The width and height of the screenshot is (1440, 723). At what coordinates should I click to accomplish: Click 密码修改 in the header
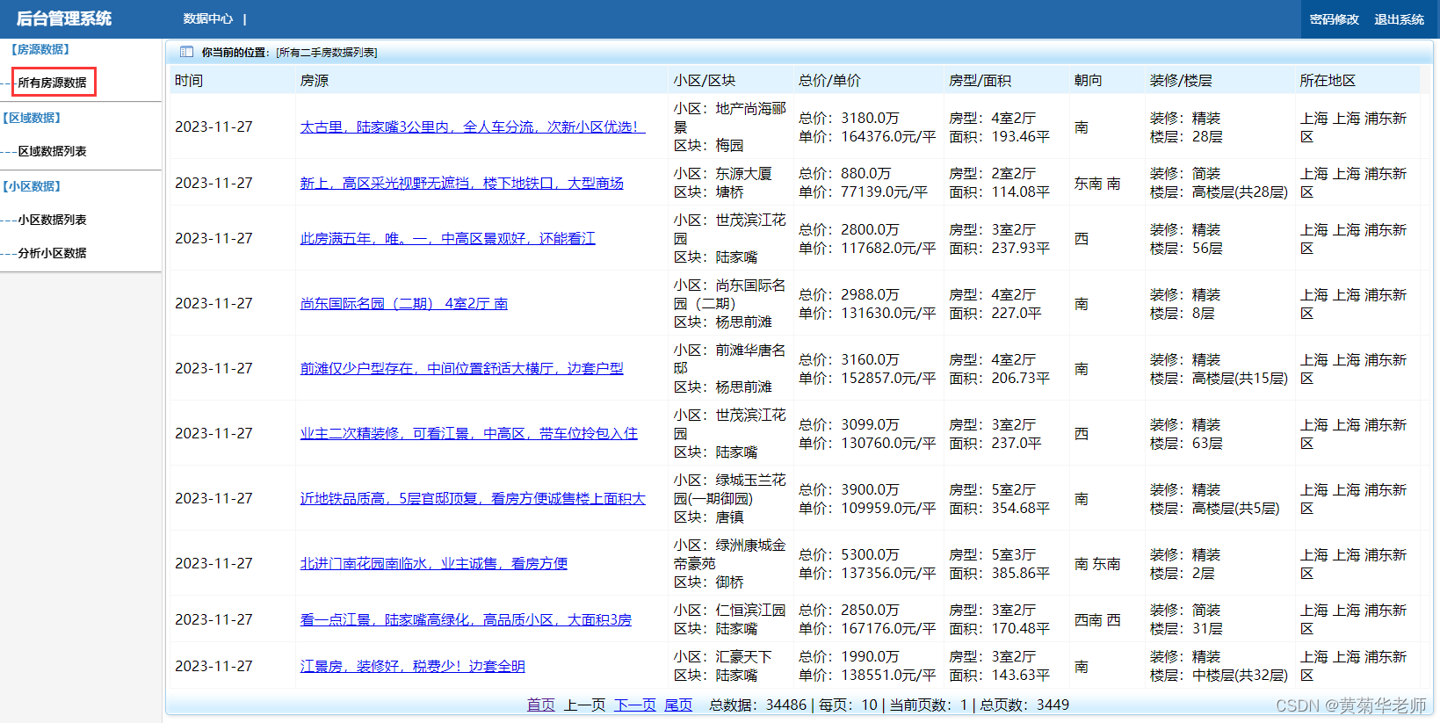pos(1334,19)
